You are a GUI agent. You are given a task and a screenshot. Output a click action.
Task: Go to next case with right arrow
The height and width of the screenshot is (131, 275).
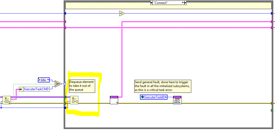tap(185, 3)
